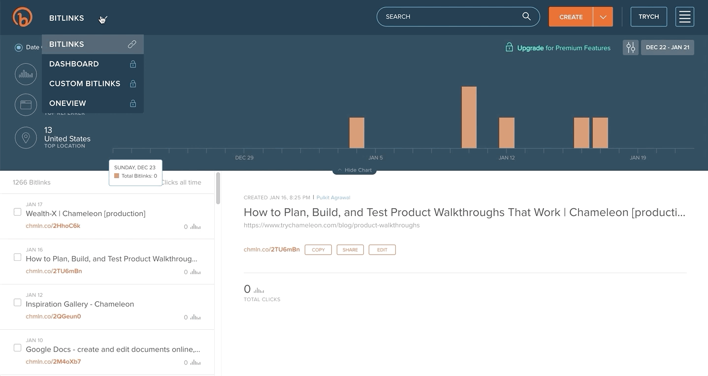Click the bar chart stats circle icon
The height and width of the screenshot is (376, 708).
tap(26, 75)
